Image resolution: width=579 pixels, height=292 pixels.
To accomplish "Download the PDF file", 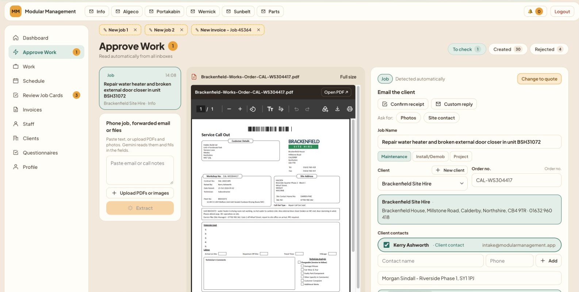I will click(337, 109).
